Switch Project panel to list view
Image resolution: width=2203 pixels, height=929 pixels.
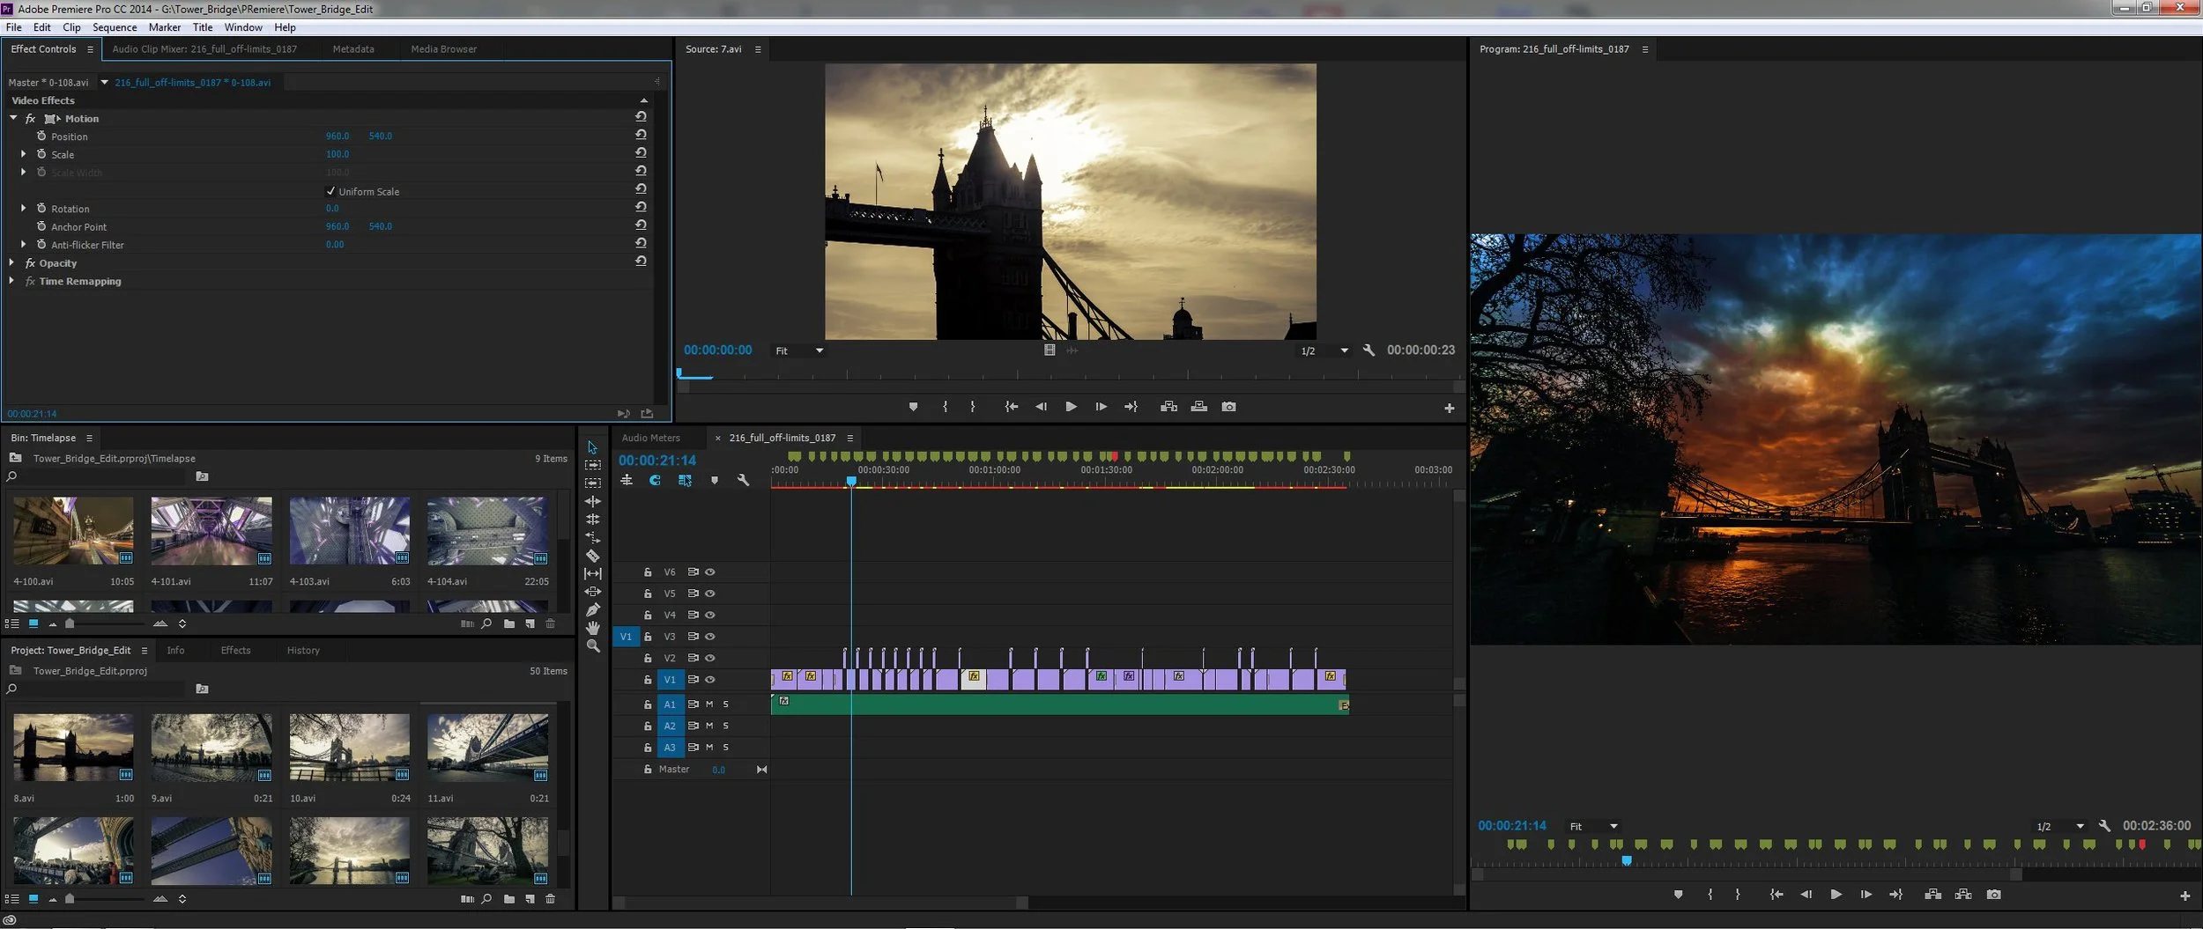12,899
